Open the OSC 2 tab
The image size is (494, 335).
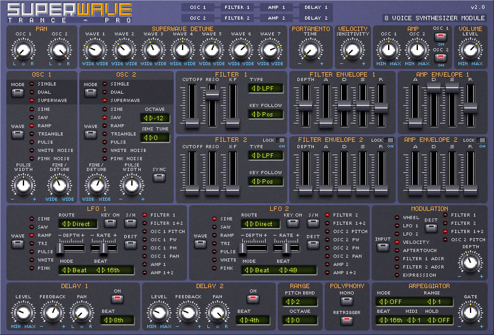198,18
